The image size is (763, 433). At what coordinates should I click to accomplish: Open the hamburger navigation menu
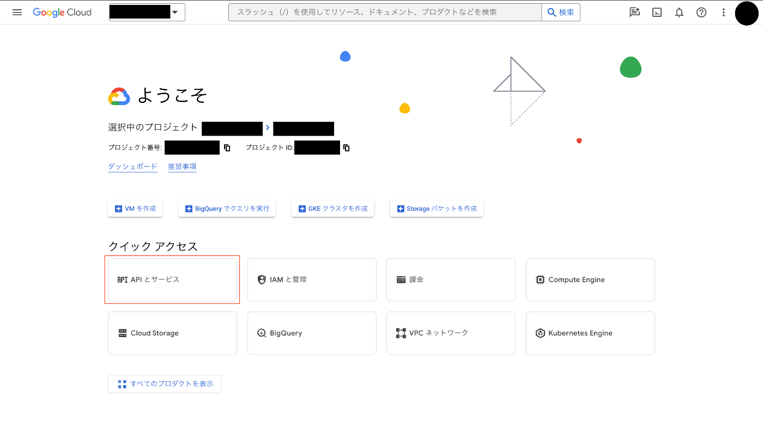pyautogui.click(x=17, y=12)
